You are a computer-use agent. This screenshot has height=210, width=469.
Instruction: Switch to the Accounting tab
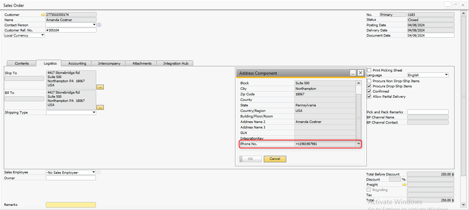coord(77,64)
